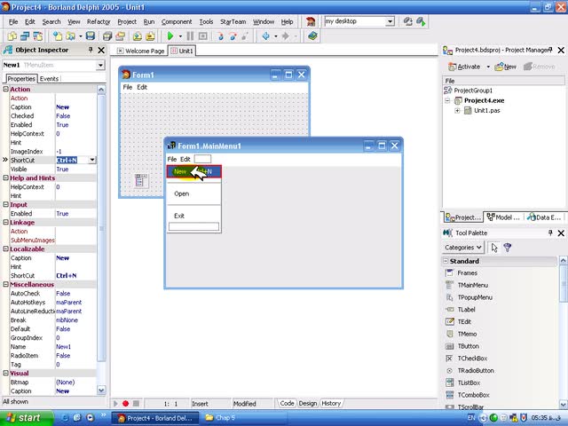This screenshot has height=426, width=568.
Task: Click the Add file to project icon
Action: [138, 36]
